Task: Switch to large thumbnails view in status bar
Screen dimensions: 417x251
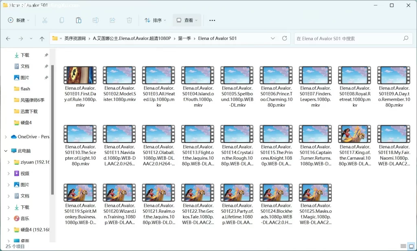Action: pyautogui.click(x=411, y=246)
